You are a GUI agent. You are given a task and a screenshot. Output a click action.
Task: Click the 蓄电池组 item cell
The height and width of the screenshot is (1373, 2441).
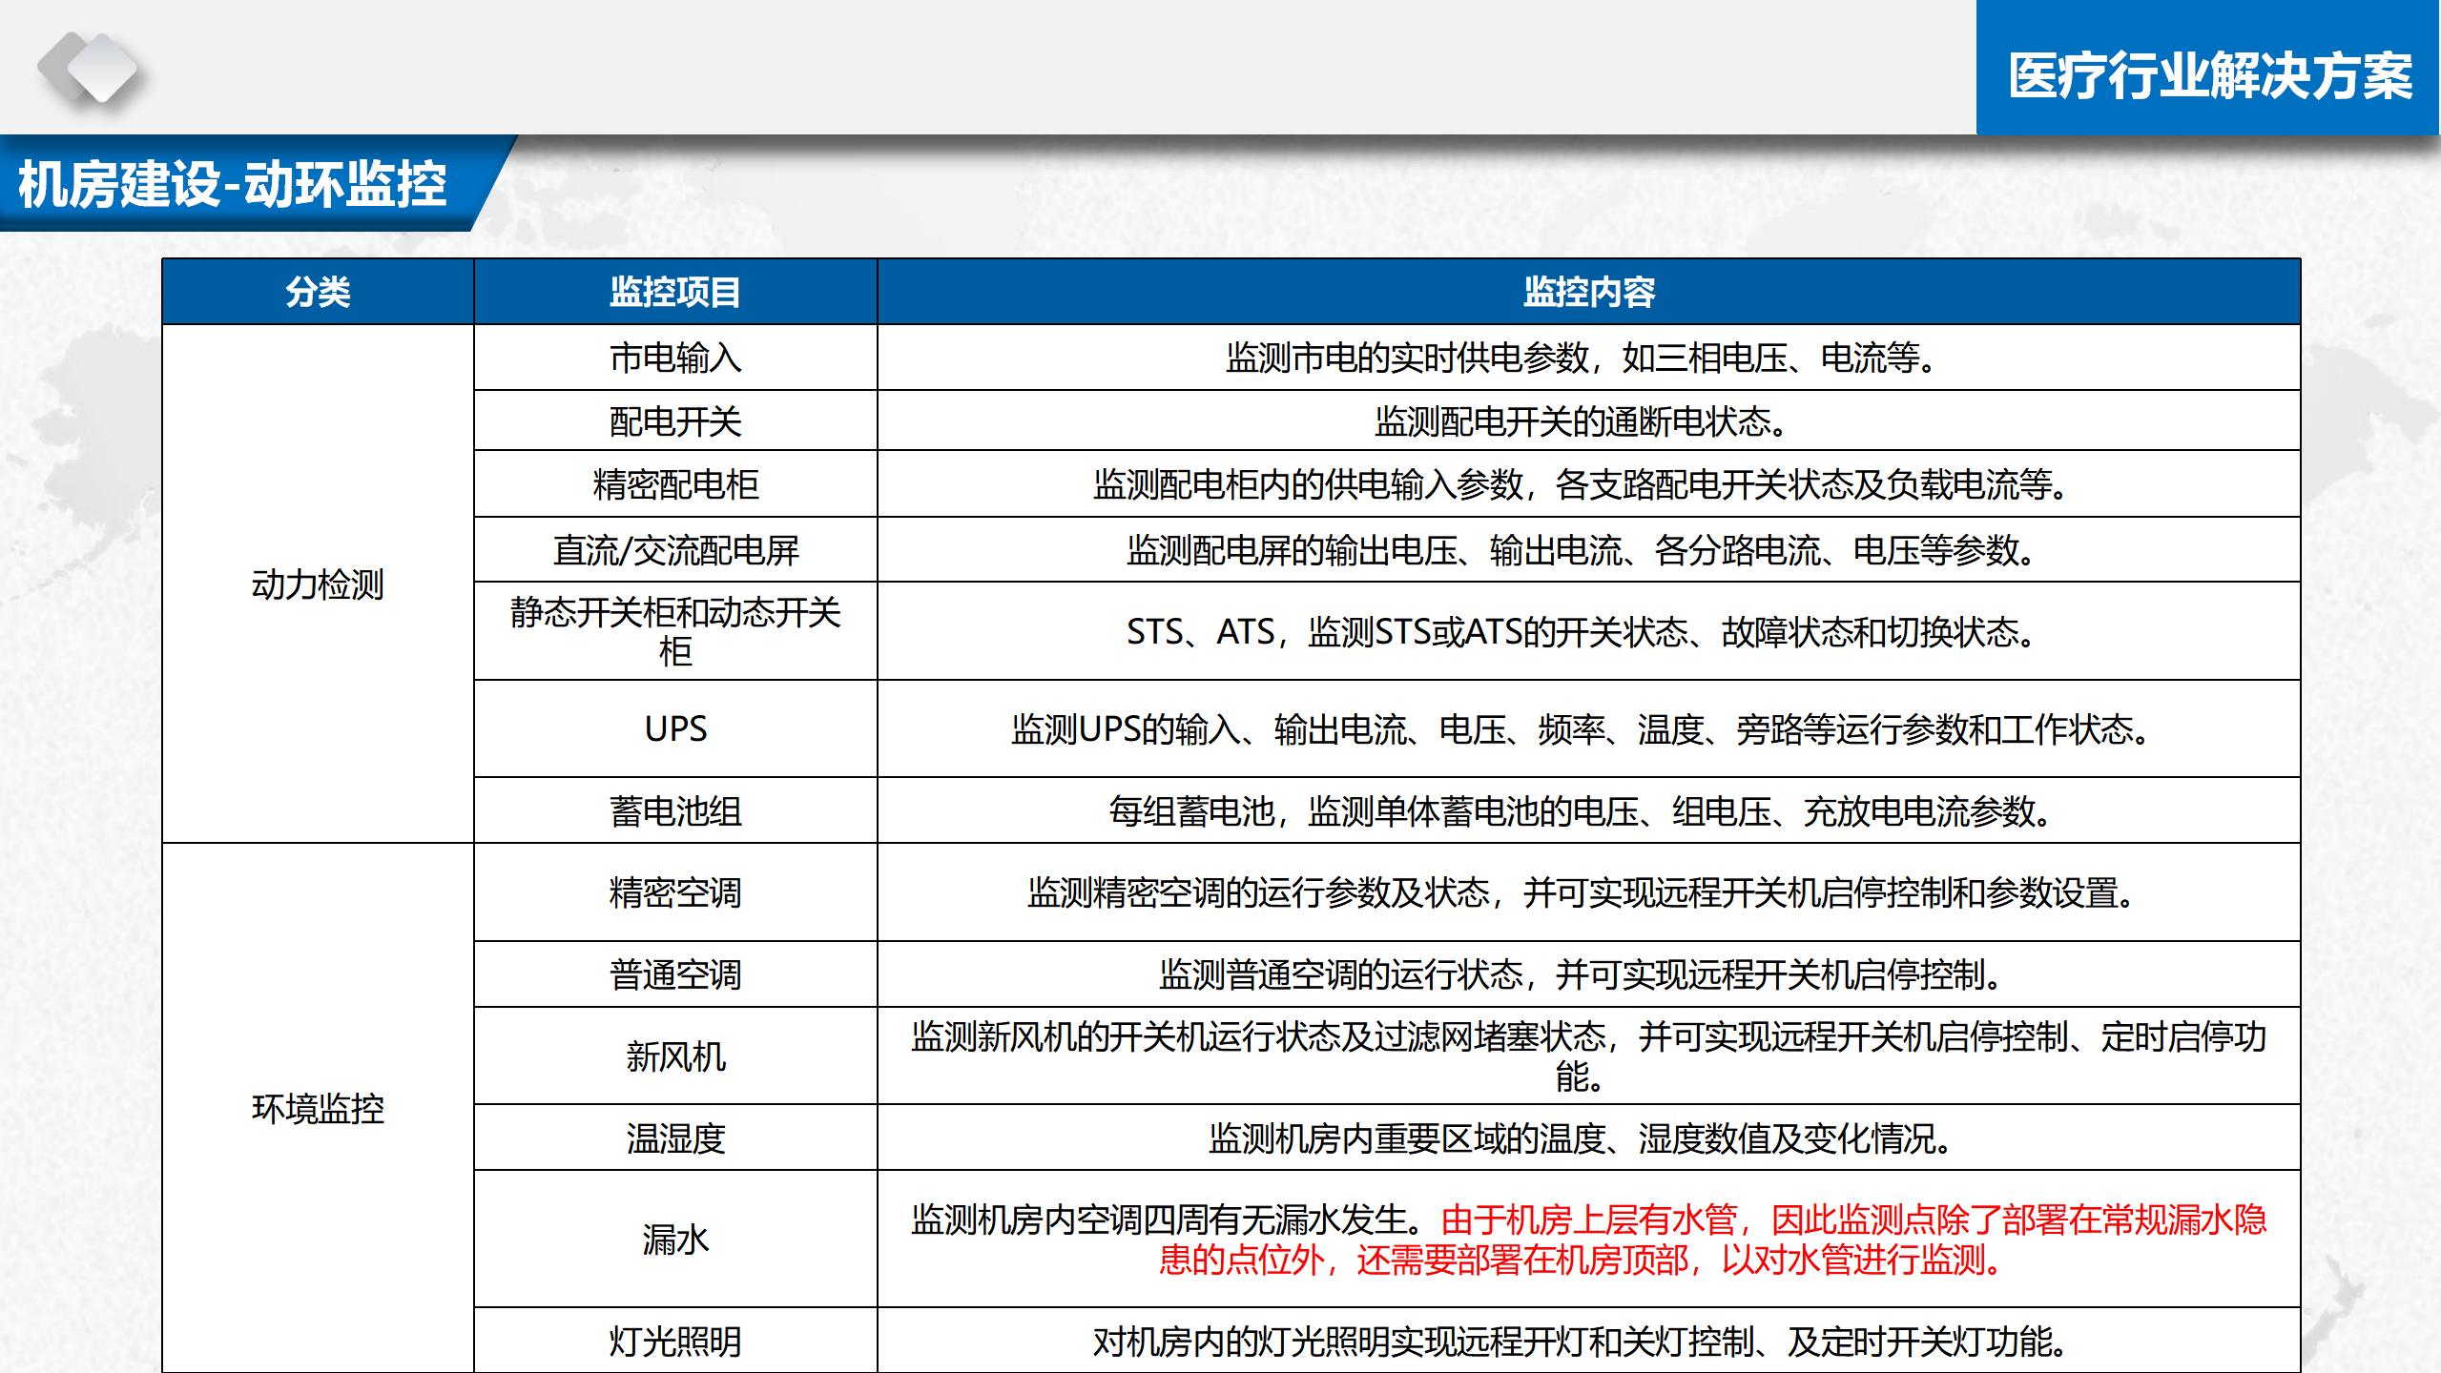click(x=675, y=811)
